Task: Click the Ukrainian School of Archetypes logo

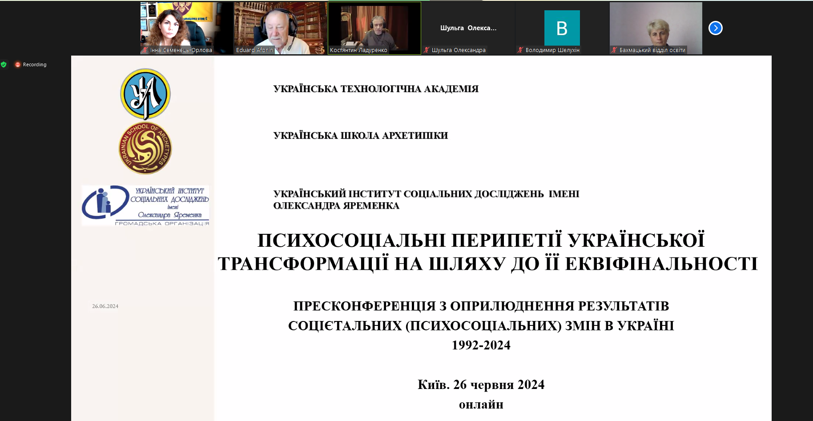Action: pos(145,148)
